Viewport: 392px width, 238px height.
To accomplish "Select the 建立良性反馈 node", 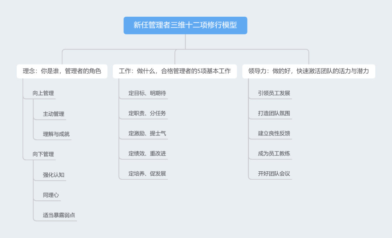I will (x=274, y=133).
